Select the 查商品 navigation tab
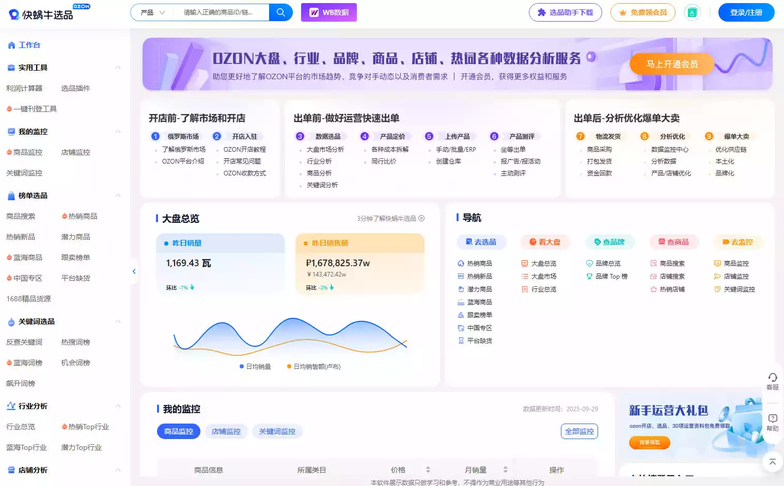 click(673, 242)
